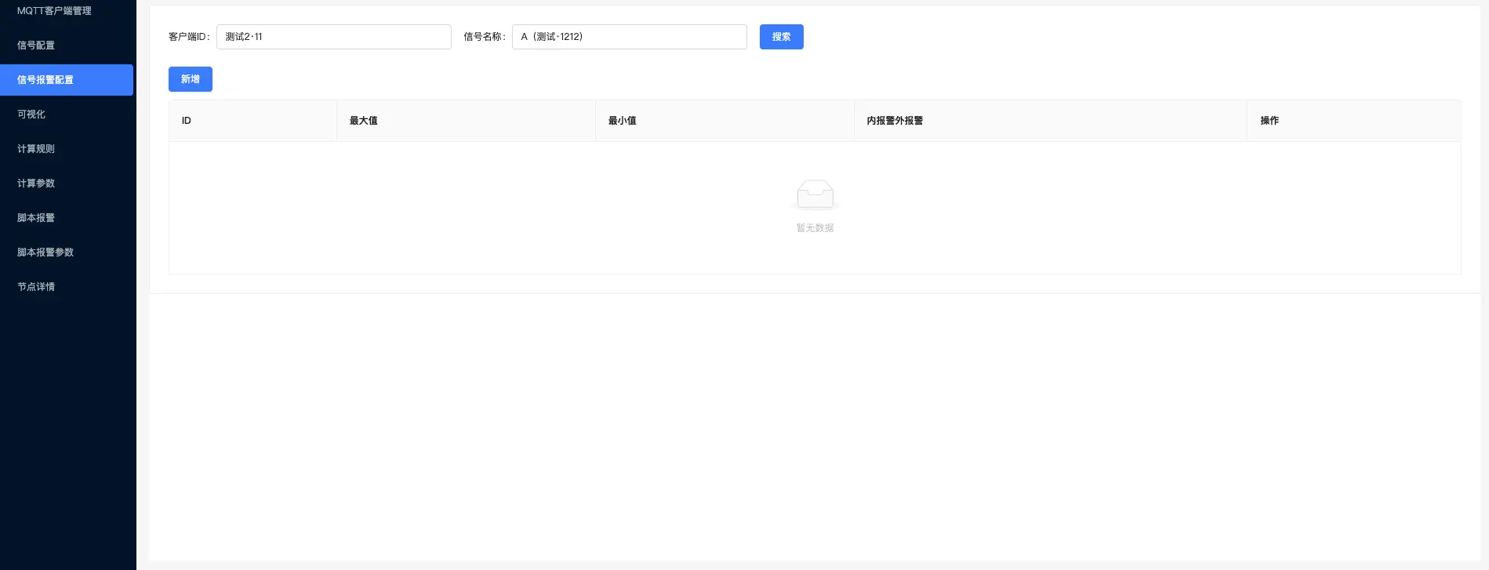Click the 最大值 column header
1489x570 pixels.
pyautogui.click(x=467, y=121)
